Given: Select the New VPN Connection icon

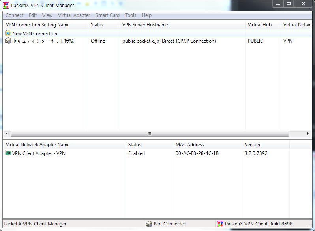Looking at the screenshot, I should [8, 33].
